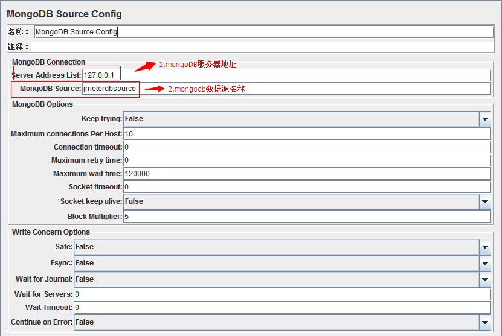502x336 pixels.
Task: Click the Maximum retry time field
Action: pos(307,160)
